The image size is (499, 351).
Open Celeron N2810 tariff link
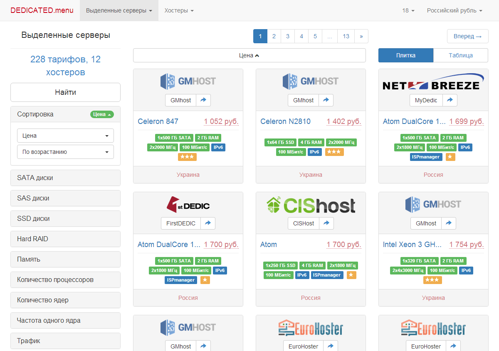click(285, 121)
